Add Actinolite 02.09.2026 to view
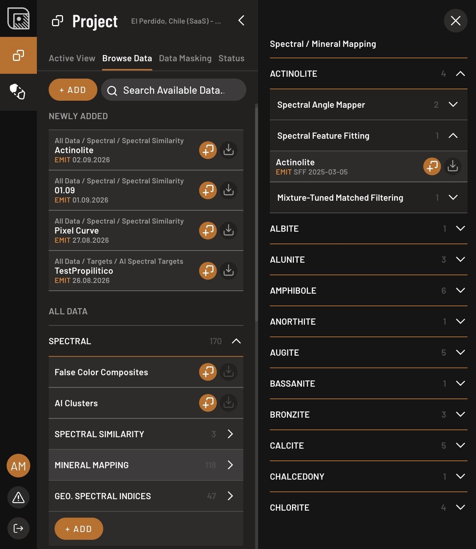Image resolution: width=476 pixels, height=549 pixels. click(x=208, y=150)
